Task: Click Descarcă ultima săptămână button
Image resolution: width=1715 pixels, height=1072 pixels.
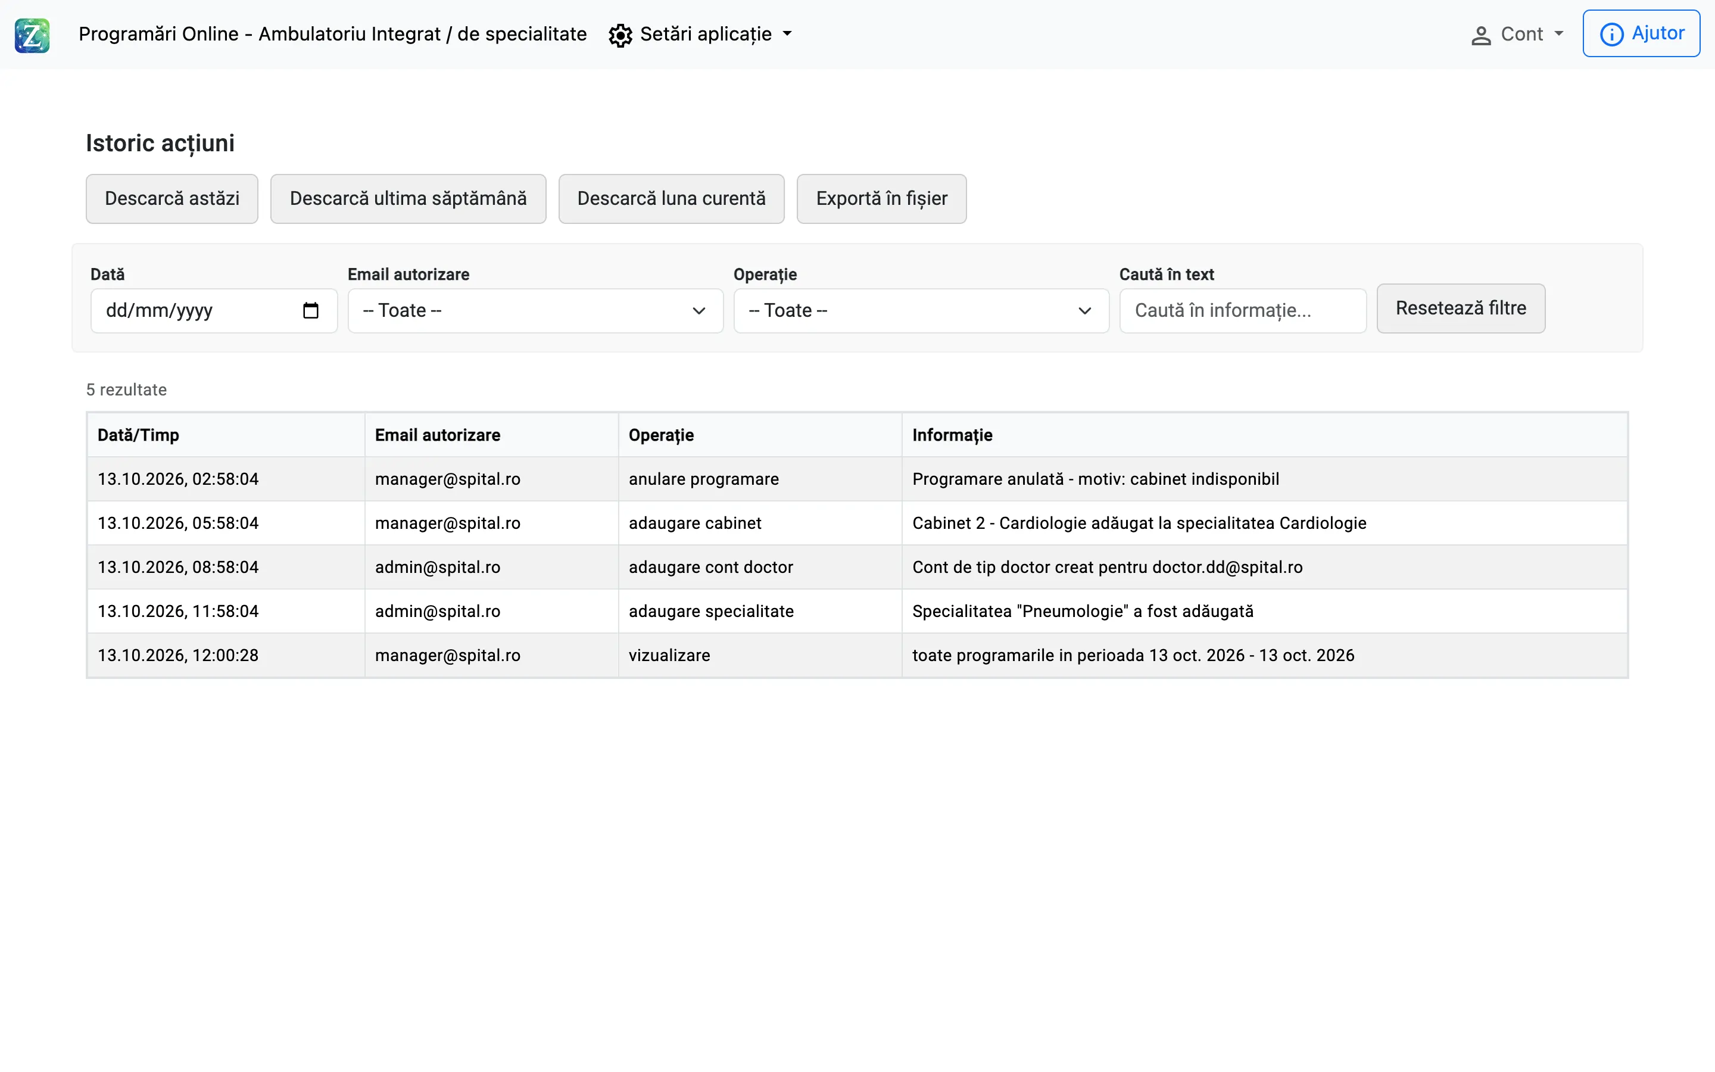Action: 408,198
